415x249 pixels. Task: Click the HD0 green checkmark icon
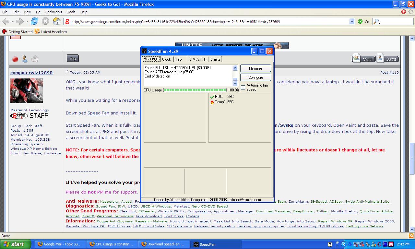(212, 97)
